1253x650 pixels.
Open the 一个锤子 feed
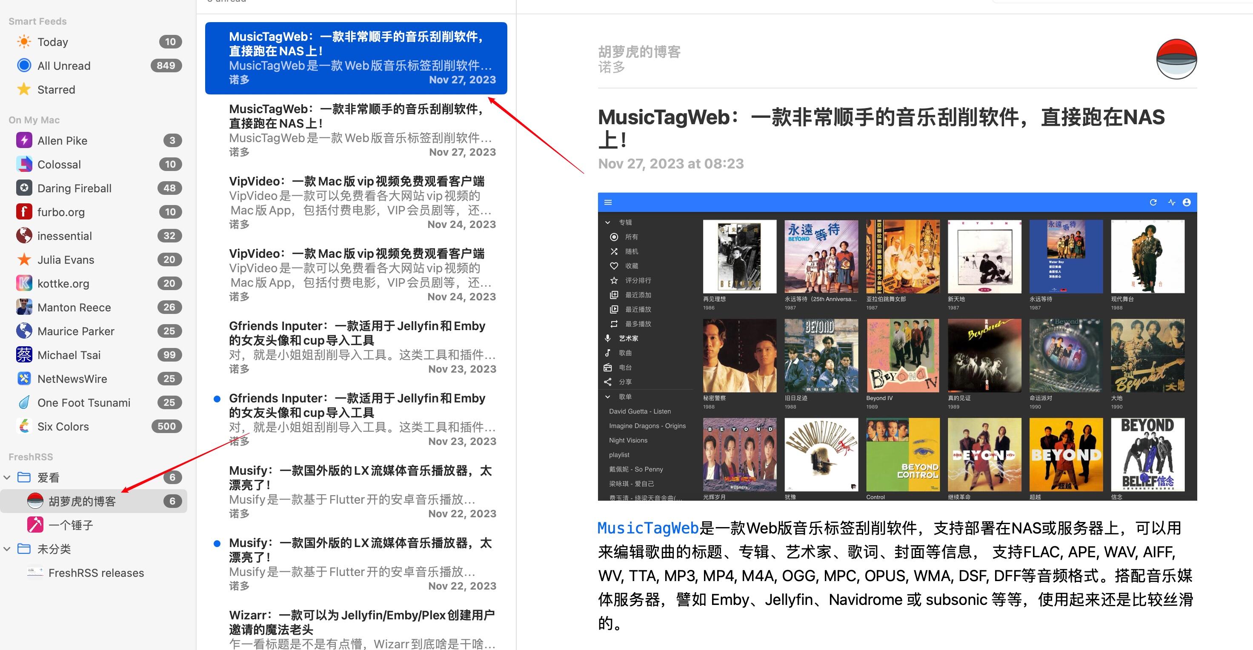(71, 525)
